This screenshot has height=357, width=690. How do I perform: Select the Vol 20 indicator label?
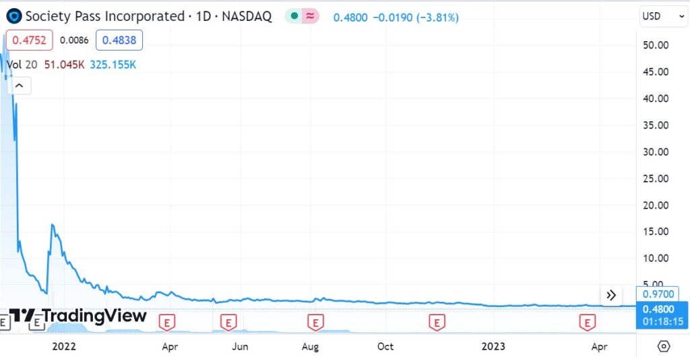tap(22, 65)
